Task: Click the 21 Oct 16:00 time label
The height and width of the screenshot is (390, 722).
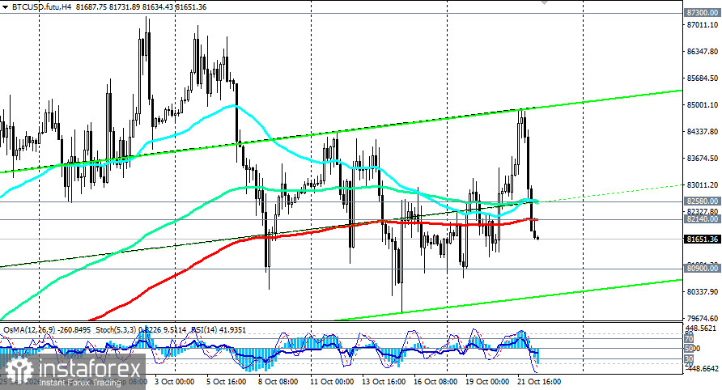Action: [540, 382]
